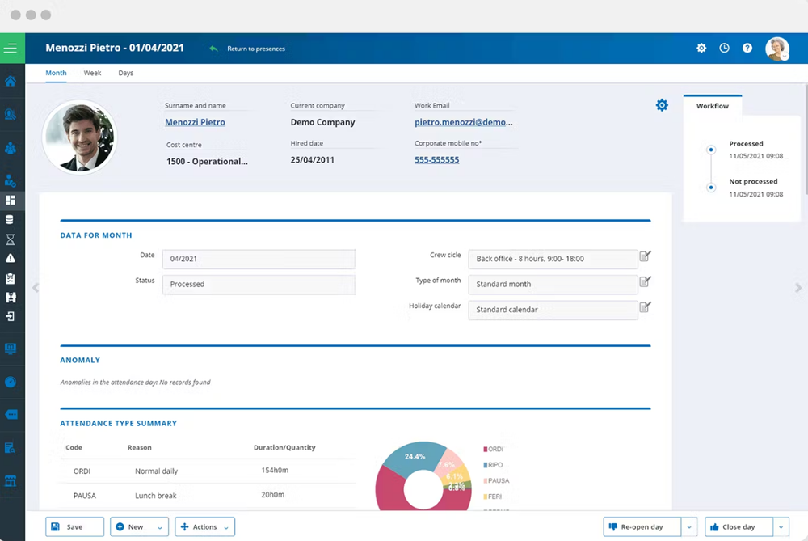Image resolution: width=808 pixels, height=541 pixels.
Task: Open the gauge dial sidebar icon
Action: 11,383
